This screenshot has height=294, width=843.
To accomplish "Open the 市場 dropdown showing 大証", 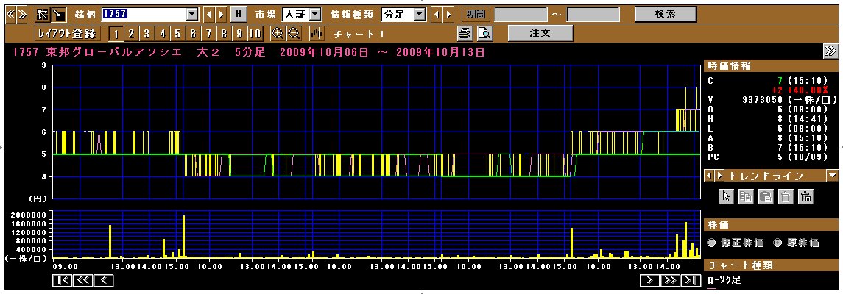I will click(315, 14).
